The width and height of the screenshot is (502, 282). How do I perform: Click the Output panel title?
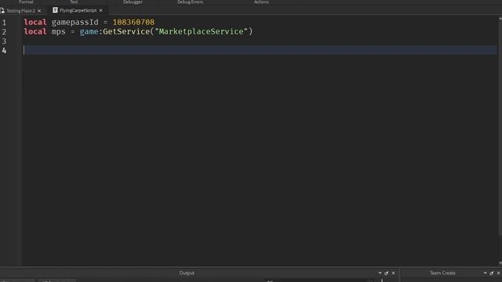[187, 273]
